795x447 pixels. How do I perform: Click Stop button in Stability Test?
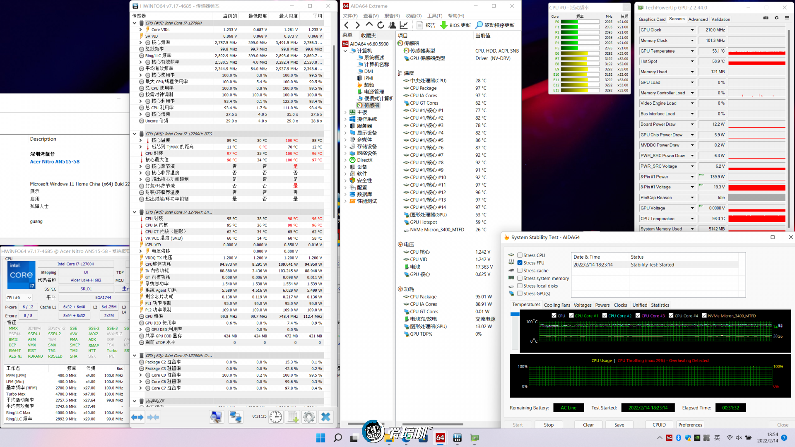pyautogui.click(x=549, y=425)
